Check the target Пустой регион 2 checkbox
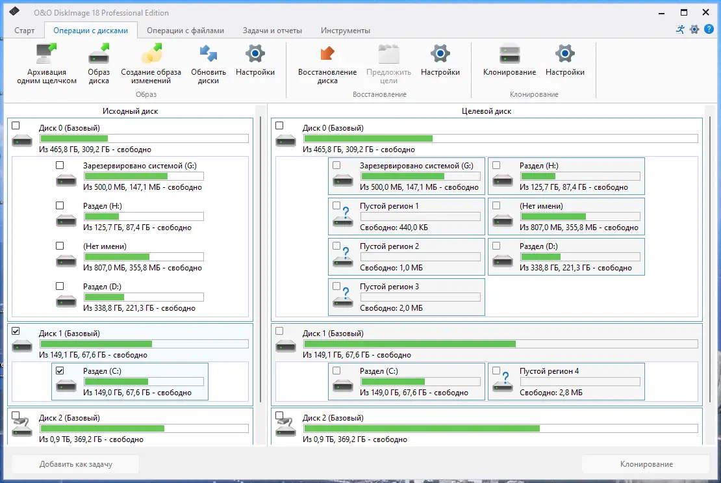Image resolution: width=721 pixels, height=483 pixels. point(336,246)
